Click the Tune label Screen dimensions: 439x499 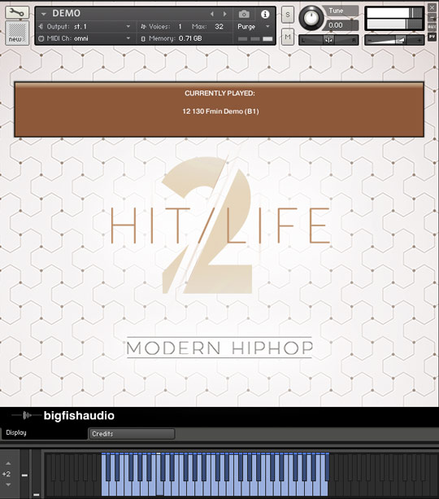336,11
